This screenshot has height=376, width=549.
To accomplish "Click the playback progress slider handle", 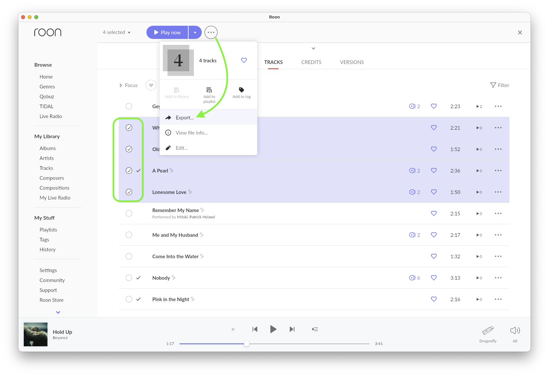I will tap(247, 344).
